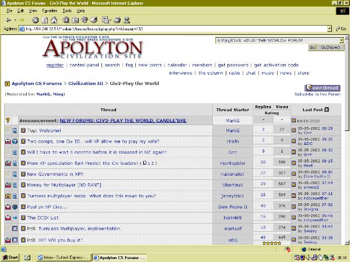Open the Favorites menu

50,10
